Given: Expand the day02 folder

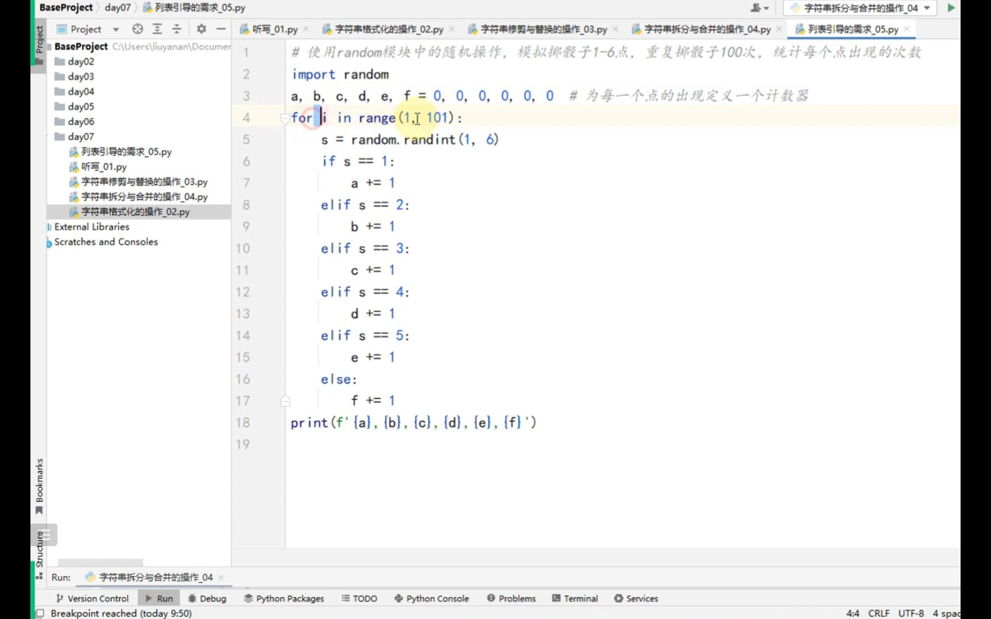Looking at the screenshot, I should (74, 61).
